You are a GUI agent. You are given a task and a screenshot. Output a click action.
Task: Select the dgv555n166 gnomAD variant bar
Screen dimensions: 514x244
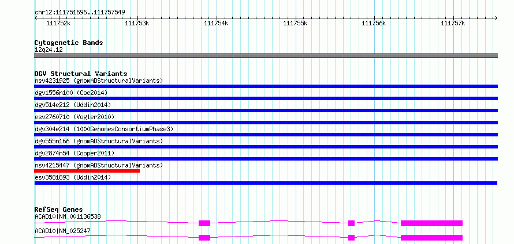(x=266, y=147)
